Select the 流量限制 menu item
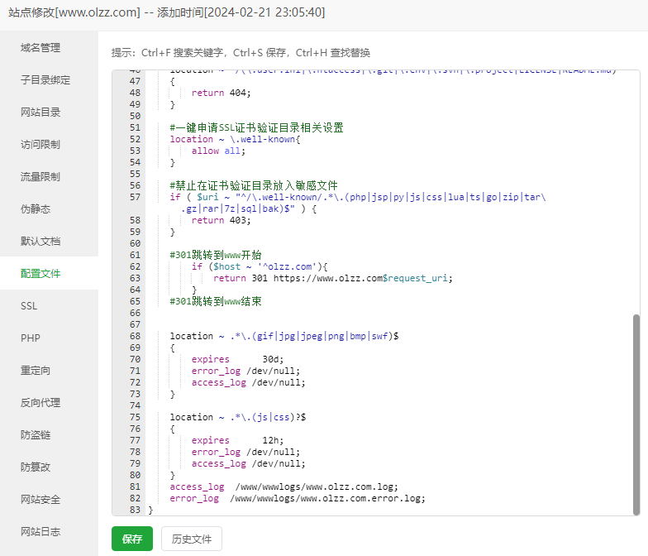The width and height of the screenshot is (648, 556). 40,177
